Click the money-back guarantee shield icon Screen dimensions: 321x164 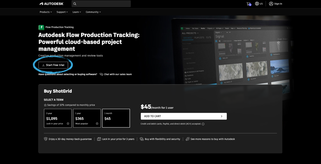pos(46,139)
